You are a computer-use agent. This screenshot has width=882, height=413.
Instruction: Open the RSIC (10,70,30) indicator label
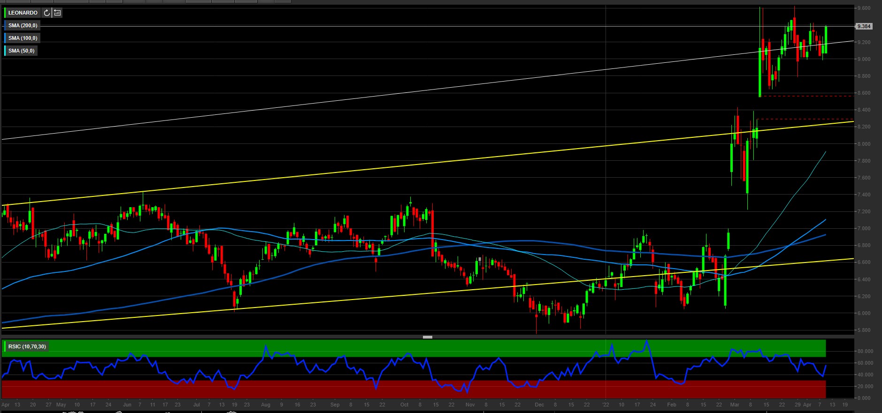click(27, 346)
